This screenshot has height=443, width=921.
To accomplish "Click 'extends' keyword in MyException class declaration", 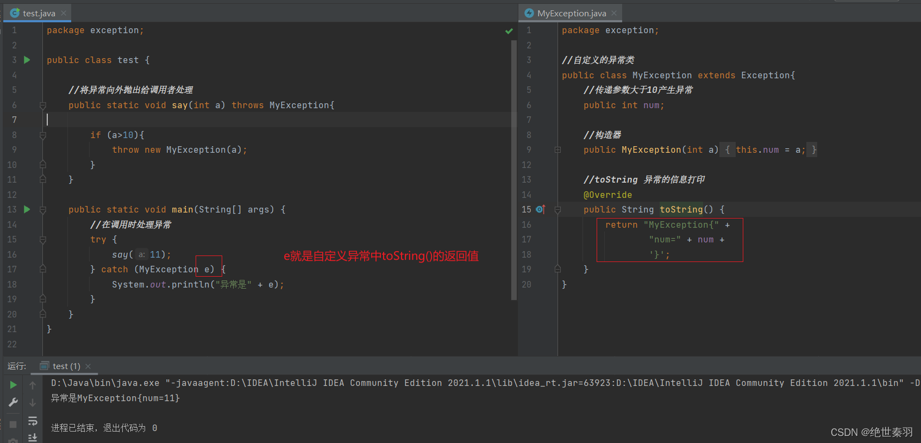I will point(716,75).
